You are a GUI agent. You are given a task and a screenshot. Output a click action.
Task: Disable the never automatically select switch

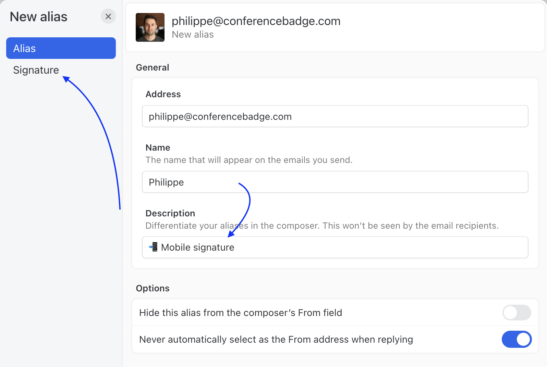pyautogui.click(x=516, y=339)
